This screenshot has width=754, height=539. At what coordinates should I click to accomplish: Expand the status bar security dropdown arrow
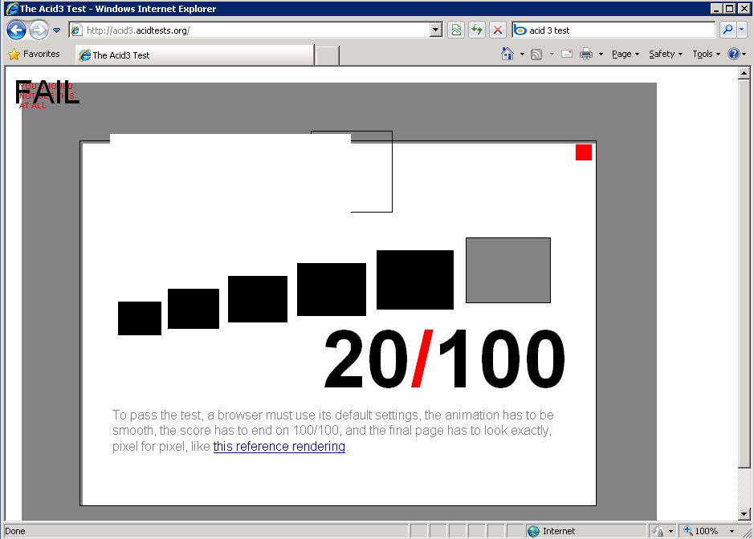670,531
